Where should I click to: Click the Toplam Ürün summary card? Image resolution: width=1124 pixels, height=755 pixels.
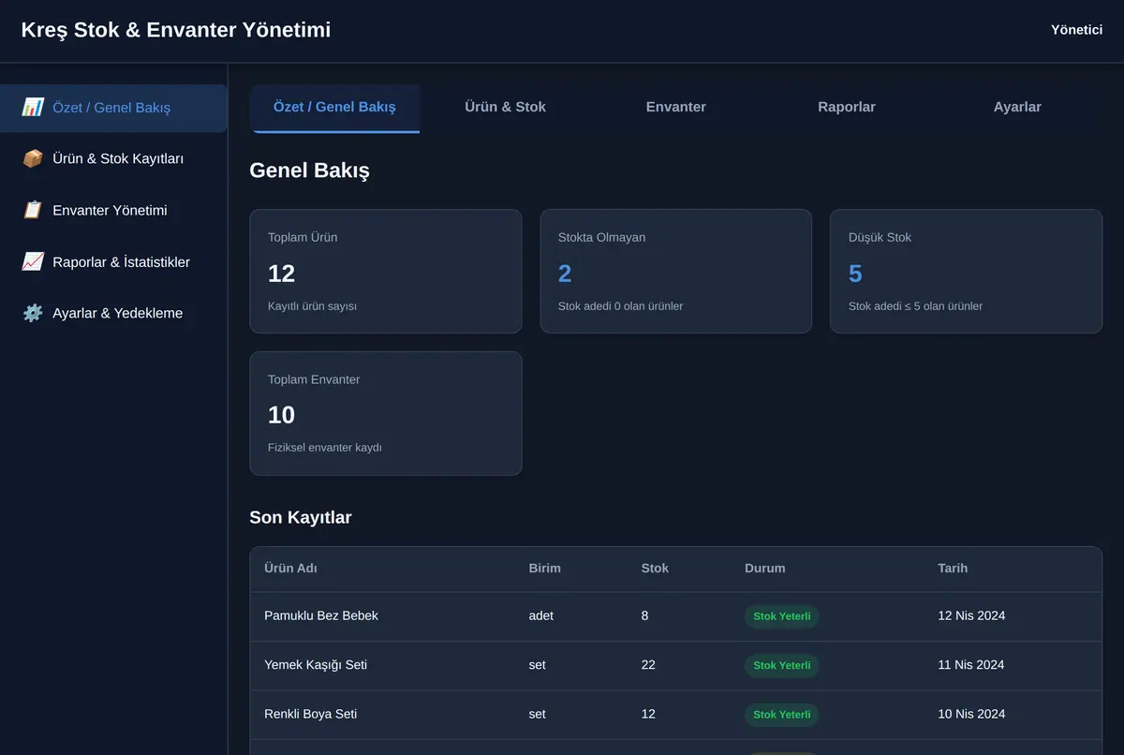(x=386, y=271)
